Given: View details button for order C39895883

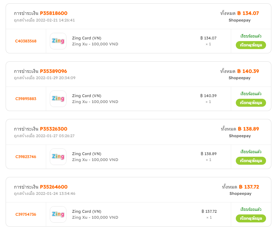Looking at the screenshot, I should click(251, 103).
